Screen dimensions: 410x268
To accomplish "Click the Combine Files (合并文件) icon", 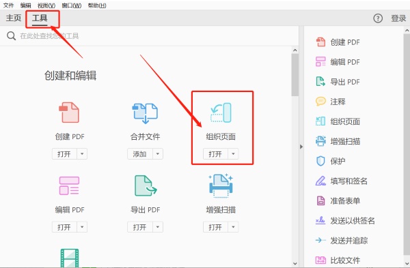I will coord(145,113).
